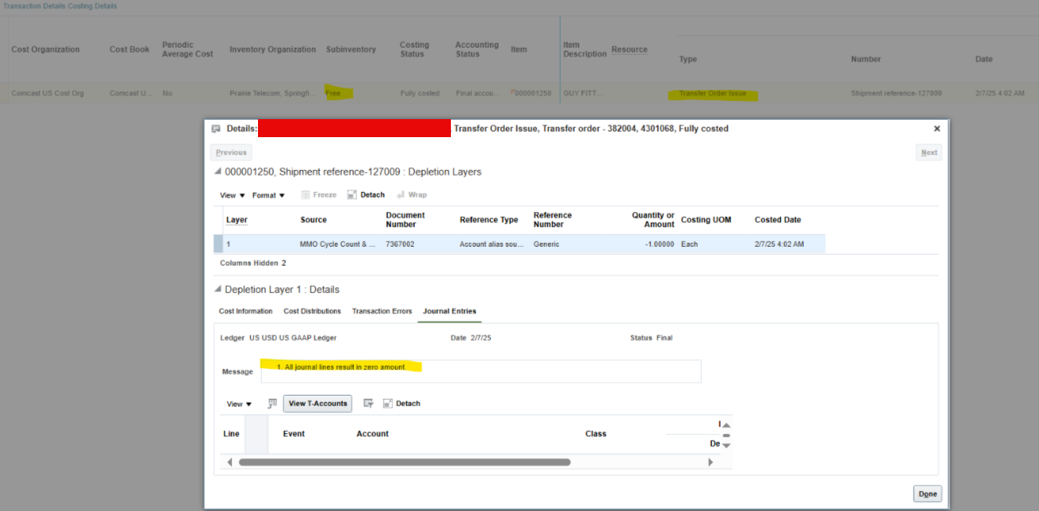Image resolution: width=1039 pixels, height=511 pixels.
Task: Click the View T-Accounts button
Action: pyautogui.click(x=317, y=403)
